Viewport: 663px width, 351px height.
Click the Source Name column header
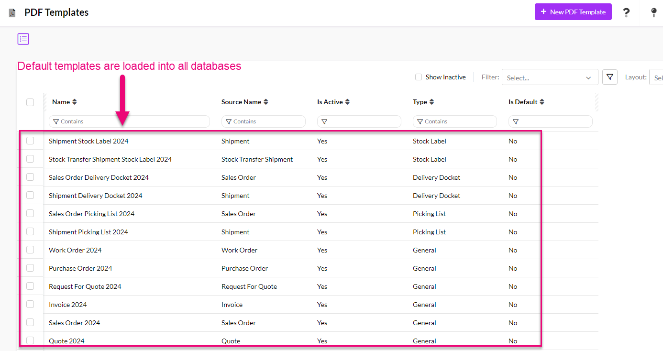[x=241, y=102]
